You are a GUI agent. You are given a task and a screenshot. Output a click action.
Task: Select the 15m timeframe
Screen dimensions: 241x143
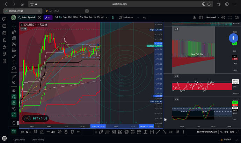coord(70,17)
